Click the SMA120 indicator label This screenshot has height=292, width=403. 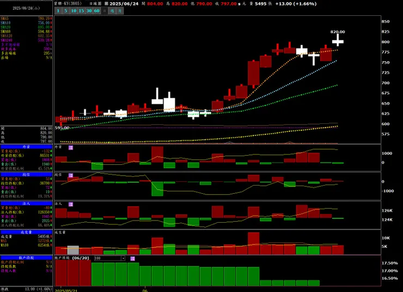click(7, 36)
